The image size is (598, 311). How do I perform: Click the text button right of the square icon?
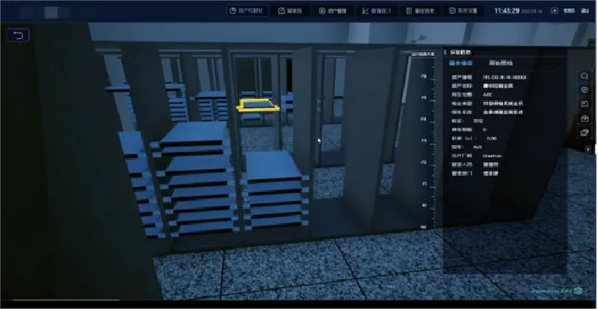point(570,11)
